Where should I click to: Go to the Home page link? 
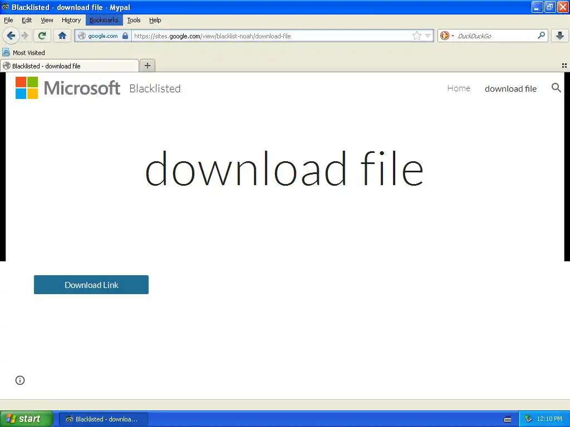[x=459, y=88]
